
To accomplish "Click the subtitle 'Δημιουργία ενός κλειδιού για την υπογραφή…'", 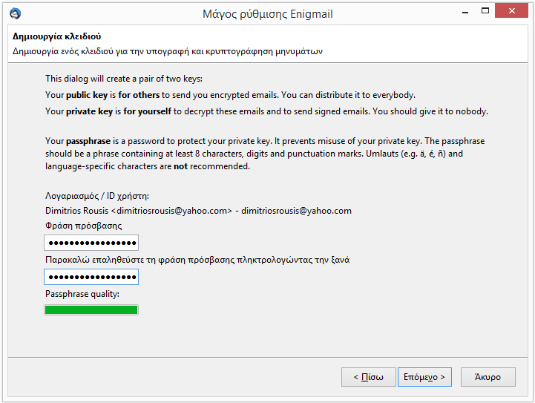I will pyautogui.click(x=168, y=51).
